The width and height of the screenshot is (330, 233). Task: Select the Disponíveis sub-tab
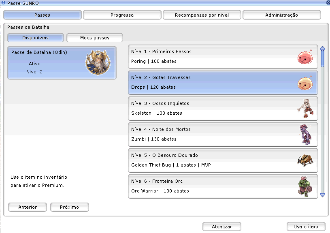(x=35, y=38)
